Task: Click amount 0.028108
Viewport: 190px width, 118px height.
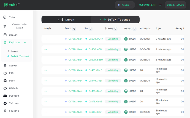Action: coord(145,81)
